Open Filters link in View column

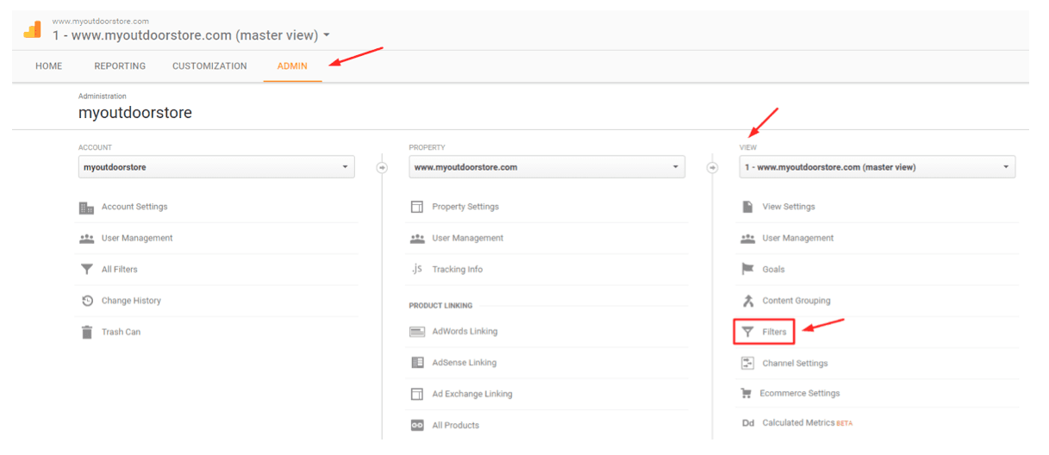(775, 332)
